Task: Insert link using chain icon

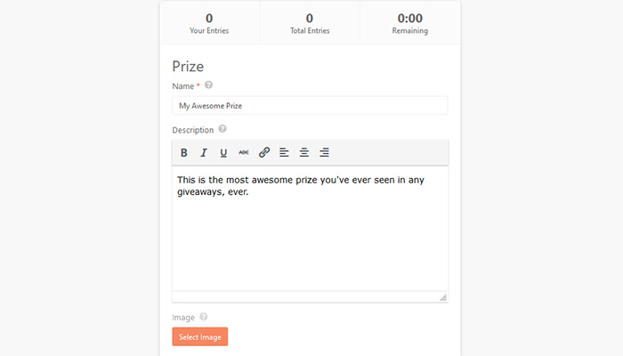Action: pos(264,152)
